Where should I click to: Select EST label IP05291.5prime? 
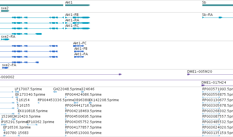(x=14, y=122)
